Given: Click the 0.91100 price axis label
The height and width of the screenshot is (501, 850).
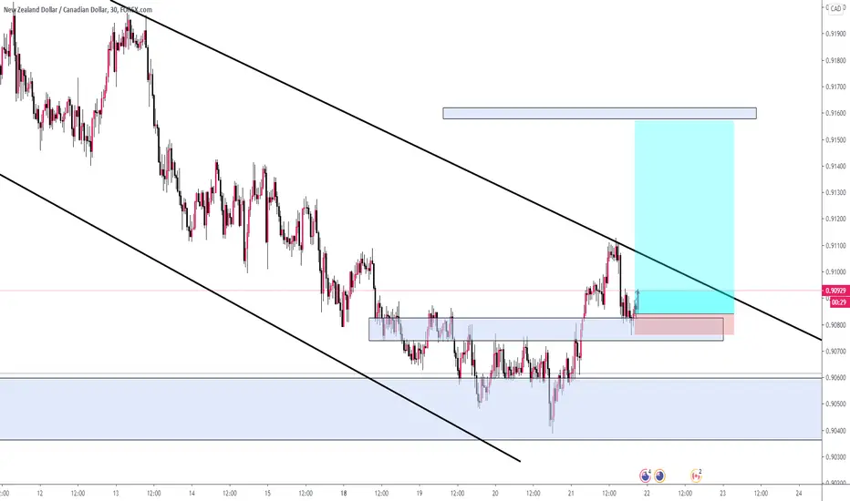Looking at the screenshot, I should 835,245.
